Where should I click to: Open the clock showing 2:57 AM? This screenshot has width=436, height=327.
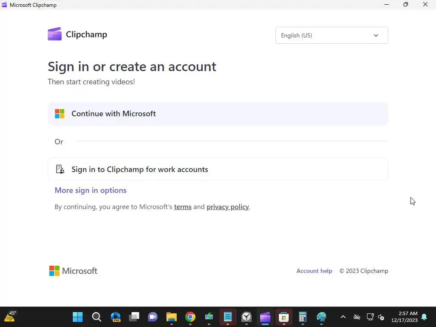tap(404, 317)
